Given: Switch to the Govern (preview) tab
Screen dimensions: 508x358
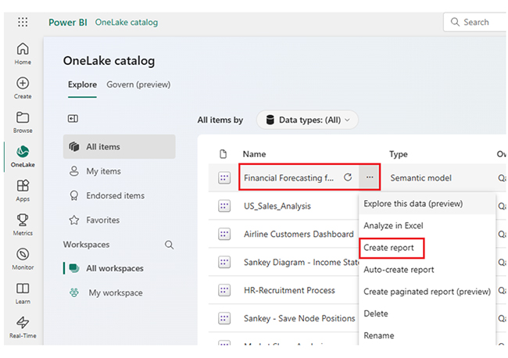Looking at the screenshot, I should click(138, 84).
